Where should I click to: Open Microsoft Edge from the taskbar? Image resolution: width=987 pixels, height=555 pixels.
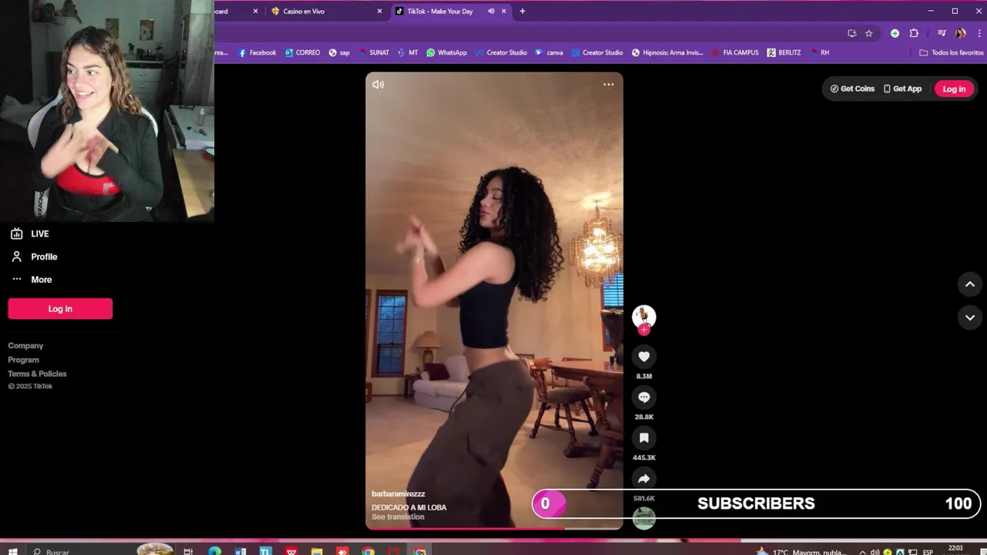[214, 551]
